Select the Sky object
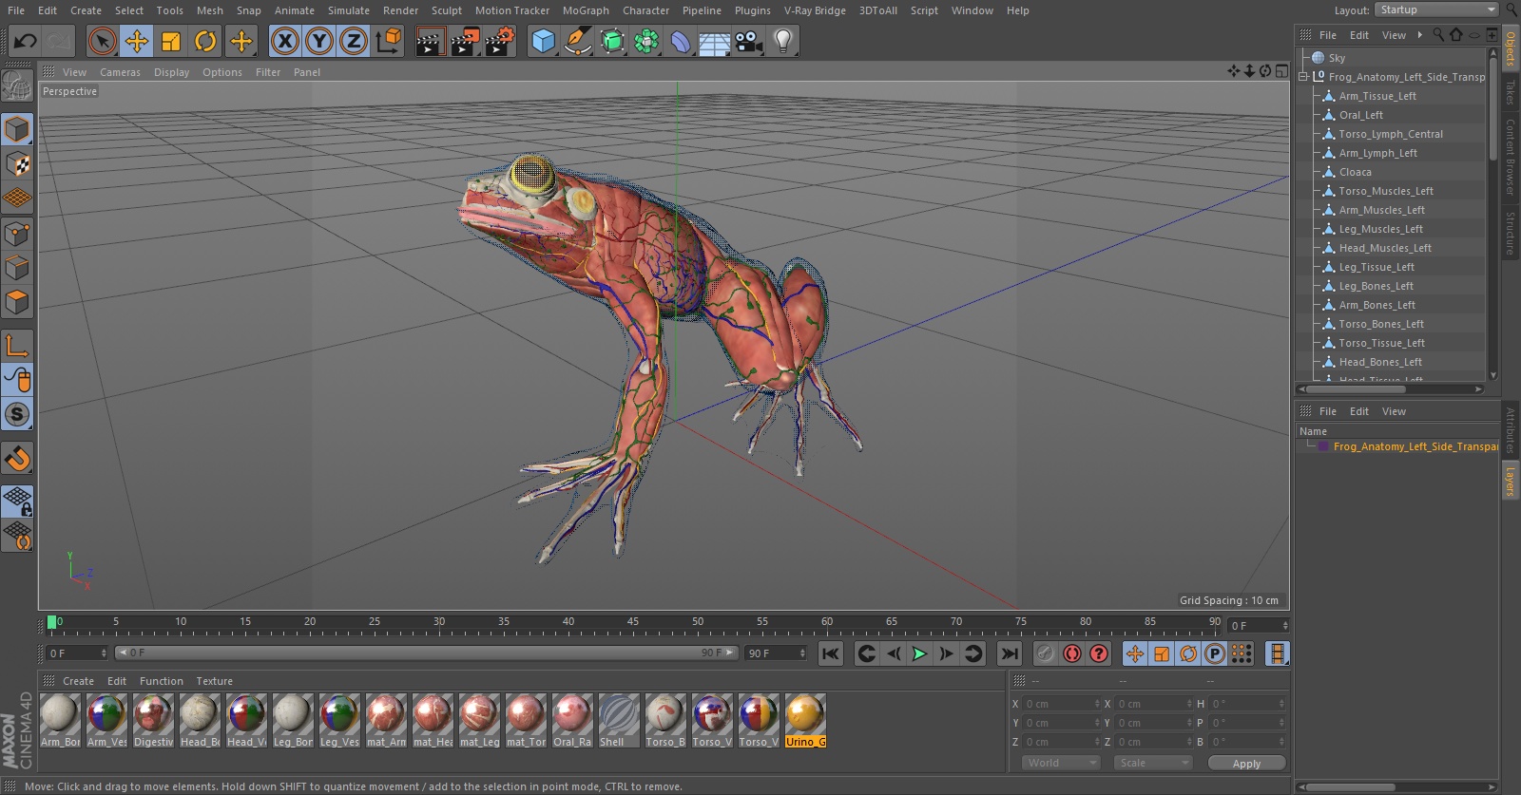This screenshot has width=1521, height=795. [1337, 58]
